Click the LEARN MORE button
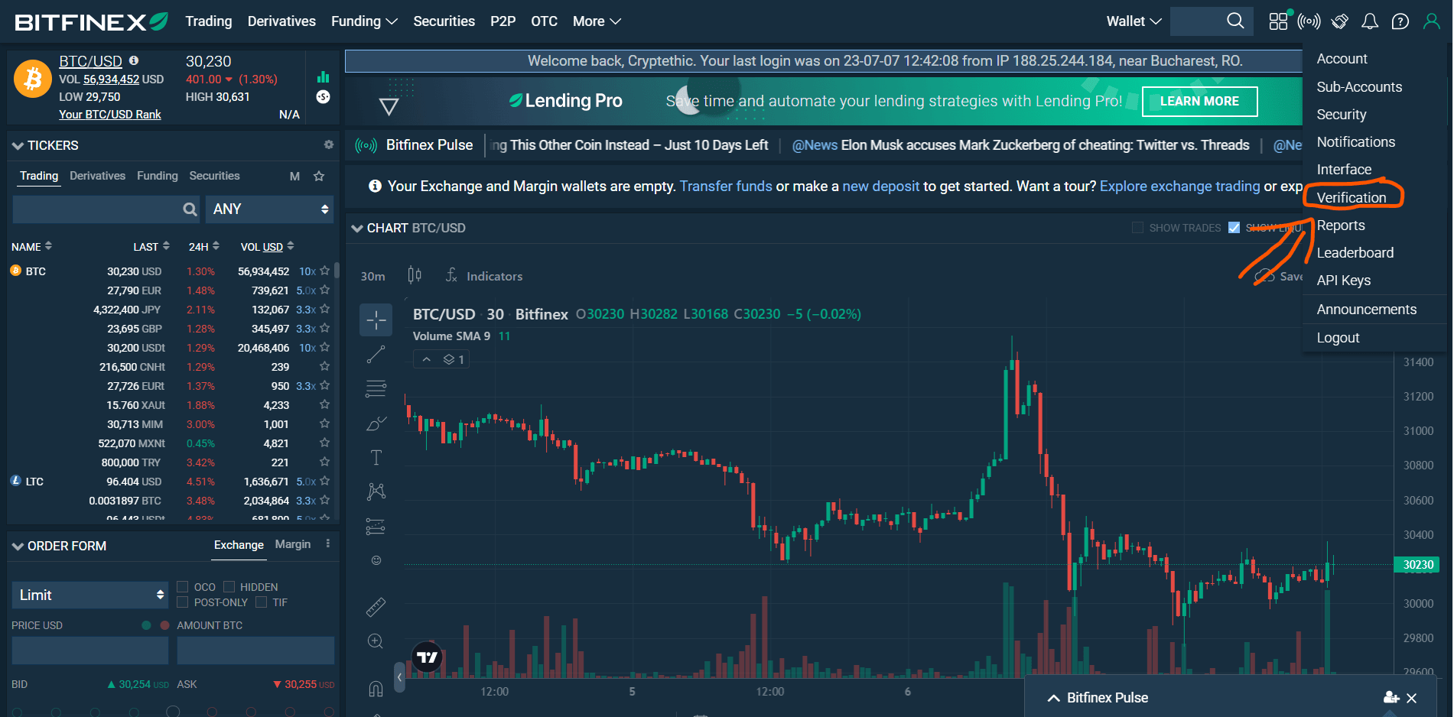The image size is (1454, 717). pyautogui.click(x=1199, y=101)
